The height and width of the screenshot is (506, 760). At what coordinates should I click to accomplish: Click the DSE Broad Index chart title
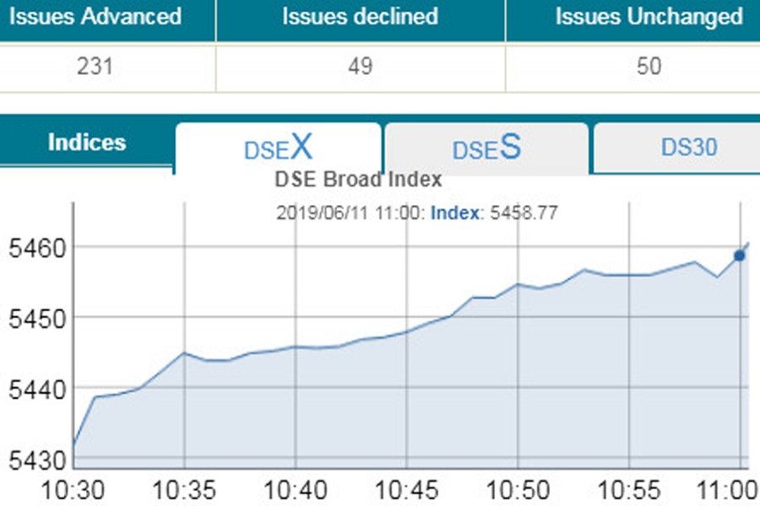pos(358,179)
